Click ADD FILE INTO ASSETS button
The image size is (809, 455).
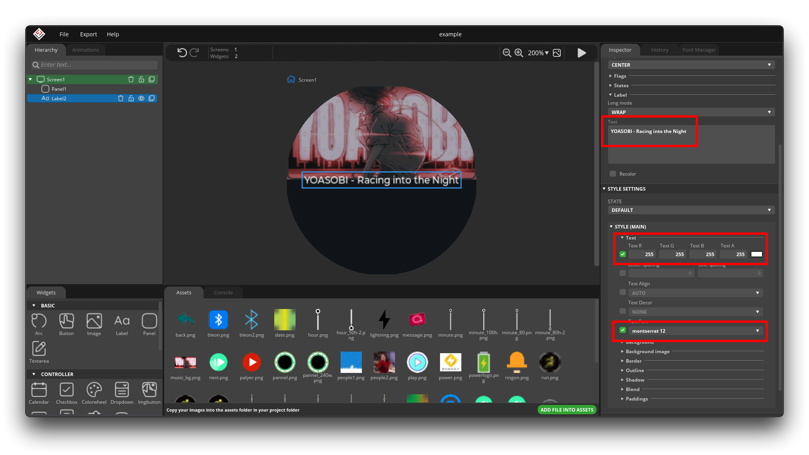(x=567, y=410)
